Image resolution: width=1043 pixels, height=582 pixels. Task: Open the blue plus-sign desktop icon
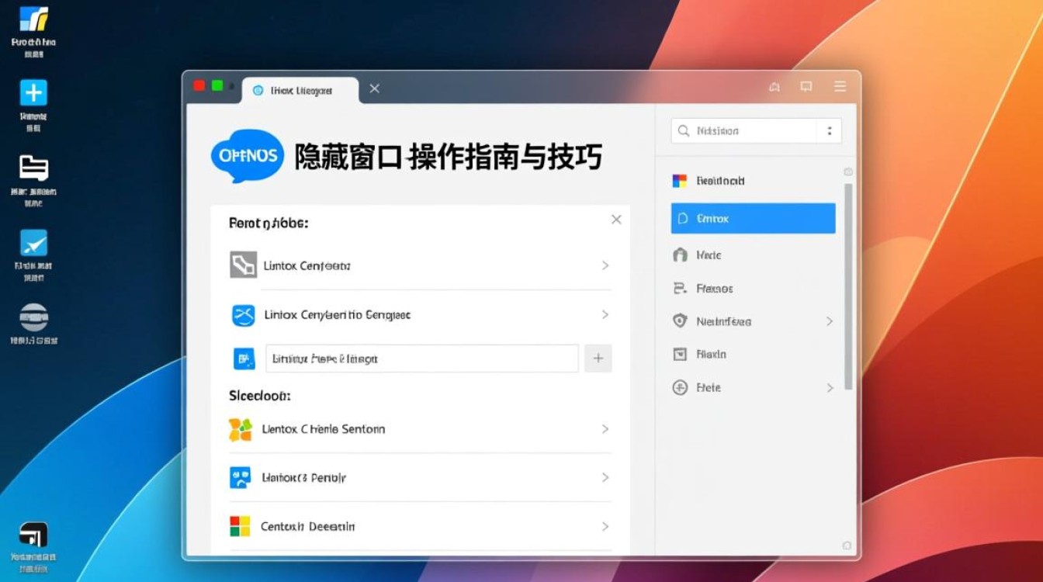point(33,93)
